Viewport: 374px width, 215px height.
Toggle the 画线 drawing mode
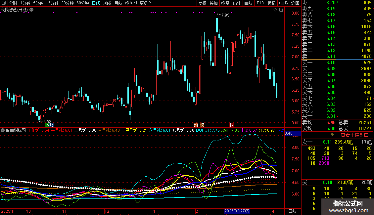click(248, 3)
